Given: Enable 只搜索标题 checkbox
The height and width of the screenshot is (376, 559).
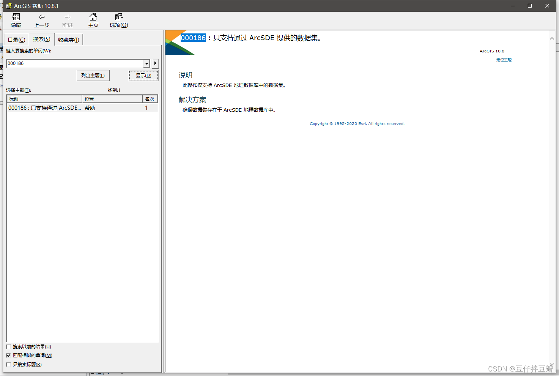Looking at the screenshot, I should pos(8,364).
